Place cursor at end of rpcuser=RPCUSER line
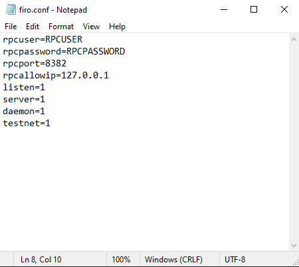Viewport: 299px width, 267px height. [x=82, y=40]
